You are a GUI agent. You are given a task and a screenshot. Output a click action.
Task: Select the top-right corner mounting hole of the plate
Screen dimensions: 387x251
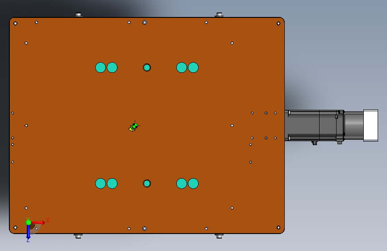(x=279, y=24)
